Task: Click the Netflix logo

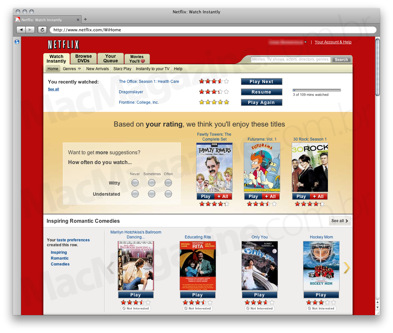Action: click(64, 45)
